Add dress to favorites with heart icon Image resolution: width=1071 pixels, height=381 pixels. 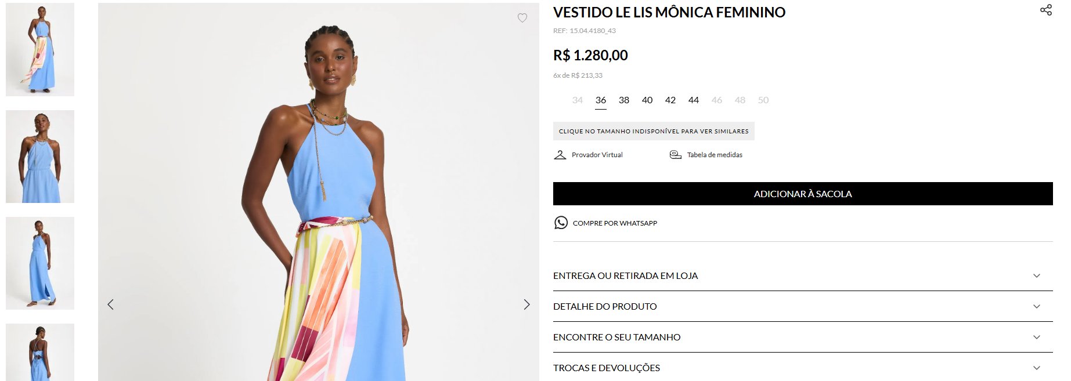click(522, 18)
